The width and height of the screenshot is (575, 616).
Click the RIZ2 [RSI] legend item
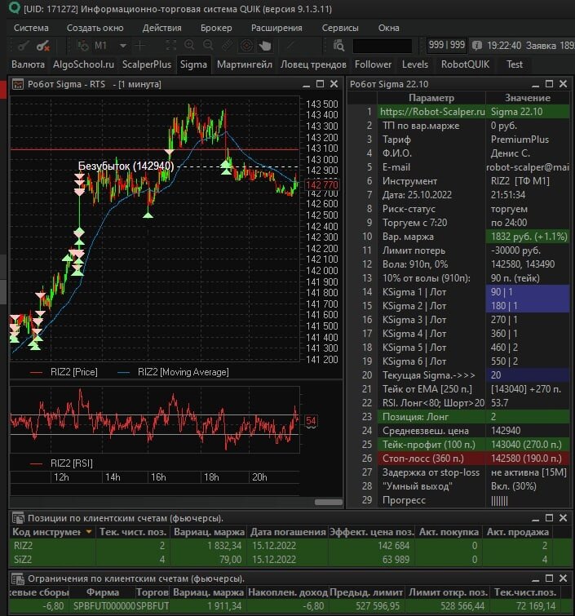click(61, 463)
